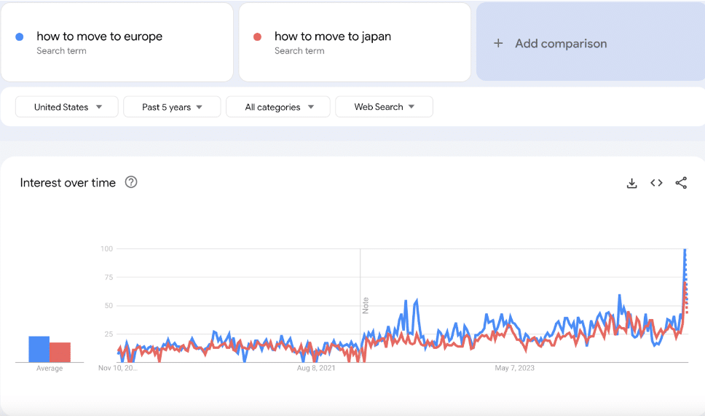Click the plus icon for Add comparison

click(x=498, y=44)
